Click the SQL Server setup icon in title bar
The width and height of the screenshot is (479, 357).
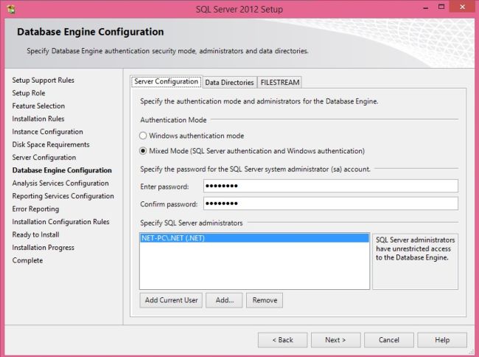[11, 9]
